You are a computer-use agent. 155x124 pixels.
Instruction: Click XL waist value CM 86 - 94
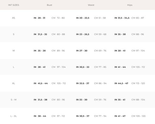(100, 83)
